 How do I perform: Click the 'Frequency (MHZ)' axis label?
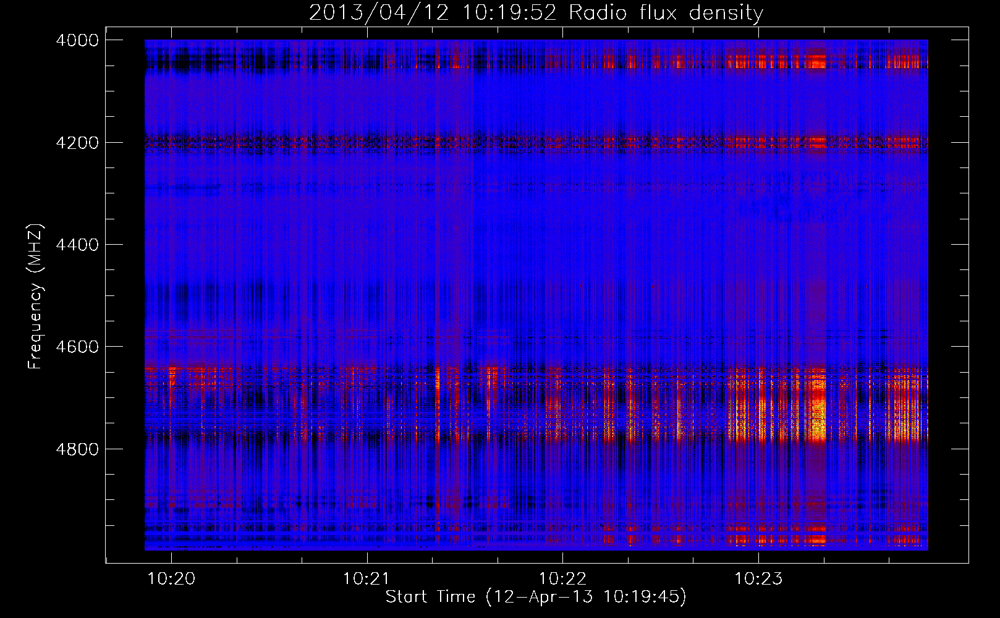[x=35, y=296]
